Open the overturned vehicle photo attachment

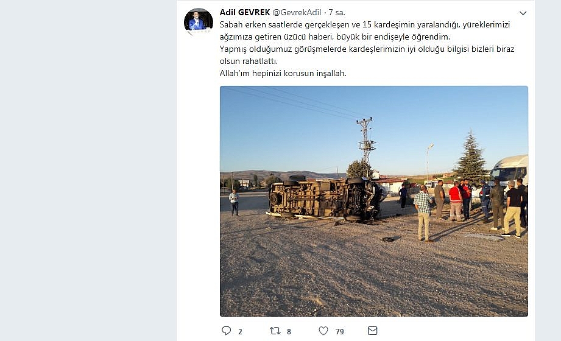(x=374, y=201)
